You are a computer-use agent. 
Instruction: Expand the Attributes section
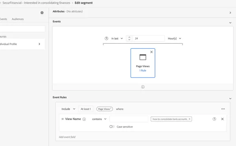[x=230, y=13]
